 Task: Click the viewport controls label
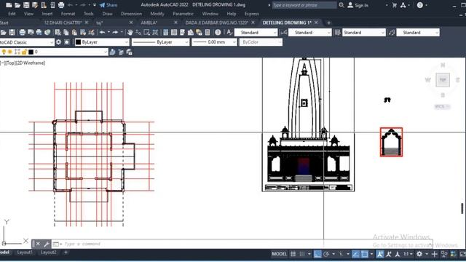click(23, 63)
